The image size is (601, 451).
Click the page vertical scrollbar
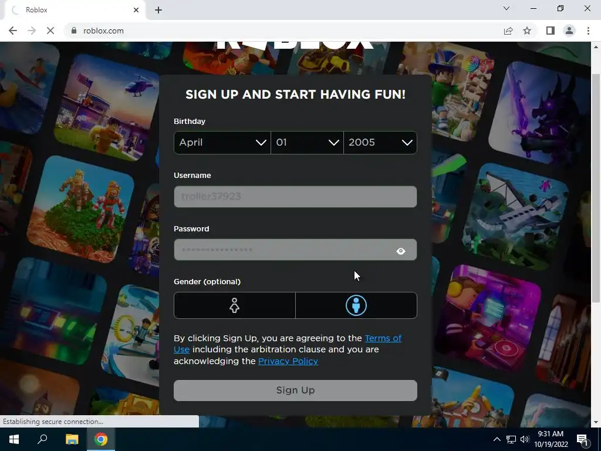(x=596, y=188)
